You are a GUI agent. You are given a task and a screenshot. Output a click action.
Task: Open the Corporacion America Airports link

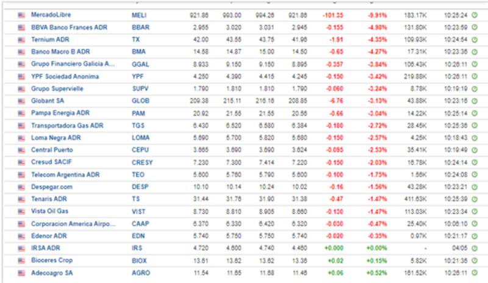[x=73, y=223]
